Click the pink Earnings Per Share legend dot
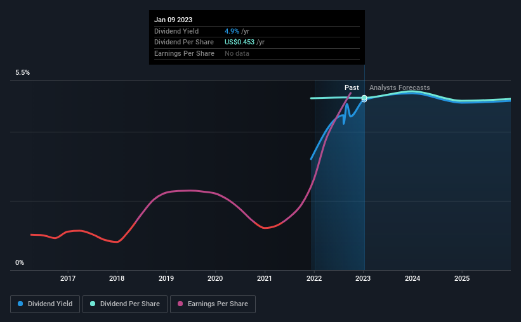521x322 pixels. pyautogui.click(x=180, y=304)
